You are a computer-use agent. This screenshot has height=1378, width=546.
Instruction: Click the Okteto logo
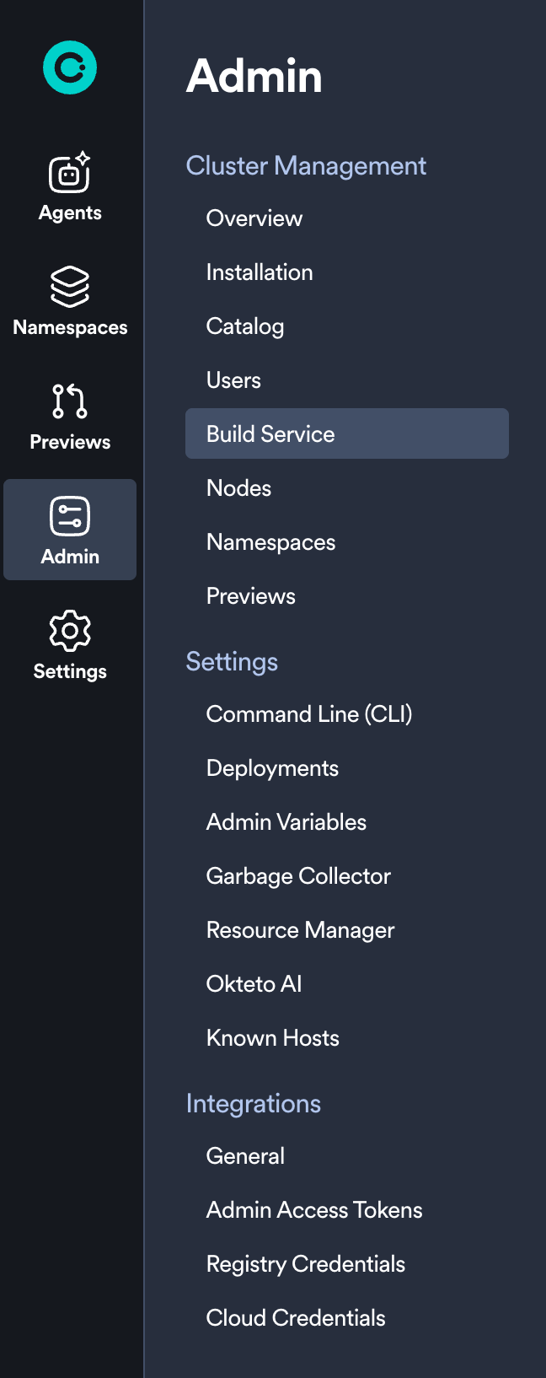coord(69,67)
